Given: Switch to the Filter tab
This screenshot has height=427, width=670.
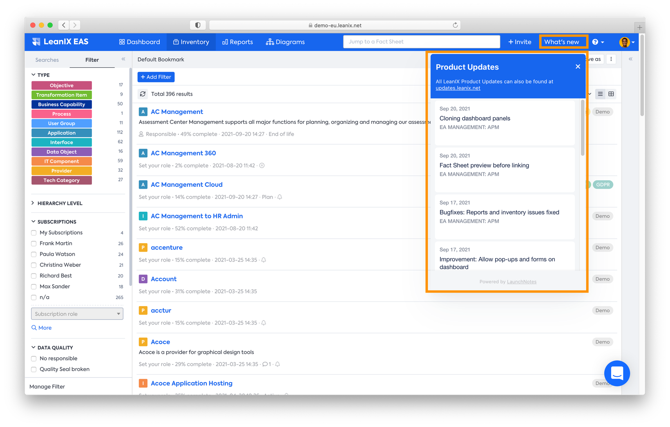Looking at the screenshot, I should (92, 60).
